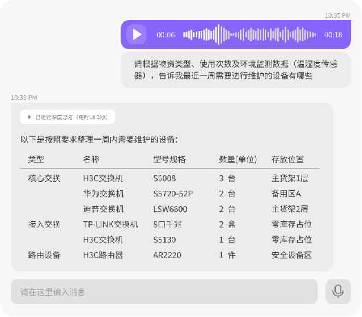
Task: Click the 名称 column header
Action: click(x=91, y=159)
